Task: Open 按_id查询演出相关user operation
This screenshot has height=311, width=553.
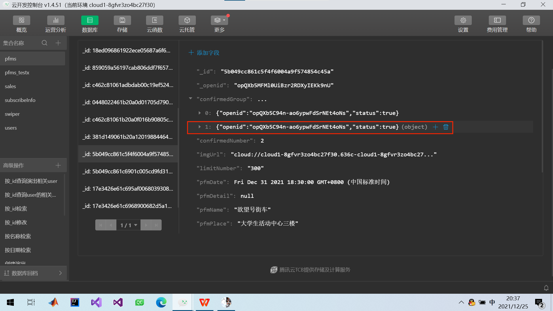Action: [x=31, y=181]
